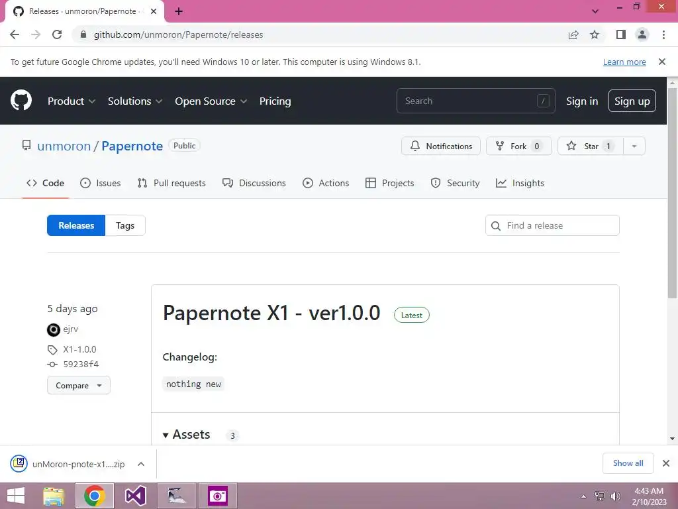Image resolution: width=678 pixels, height=509 pixels.
Task: Show hidden system tray icons
Action: 584,496
